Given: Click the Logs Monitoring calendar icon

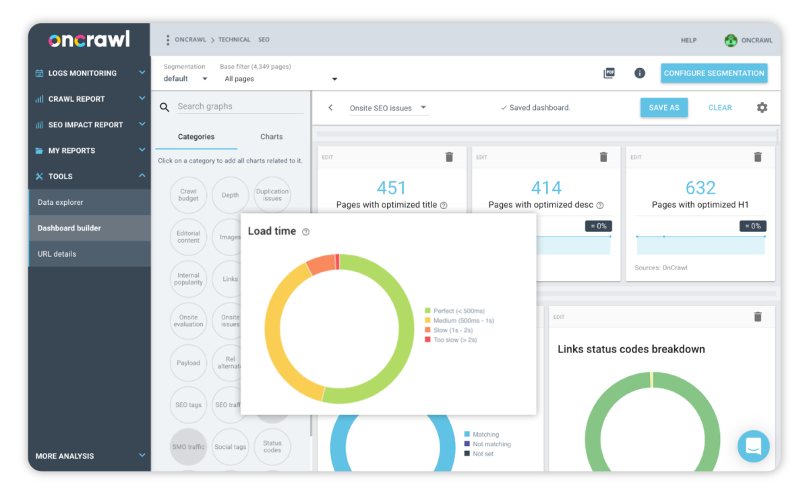Looking at the screenshot, I should (39, 73).
